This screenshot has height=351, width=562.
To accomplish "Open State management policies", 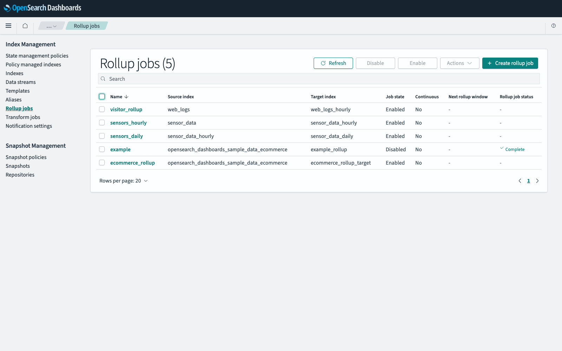I will coord(37,56).
